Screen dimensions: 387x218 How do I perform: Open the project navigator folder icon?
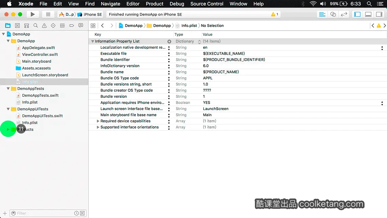8,26
